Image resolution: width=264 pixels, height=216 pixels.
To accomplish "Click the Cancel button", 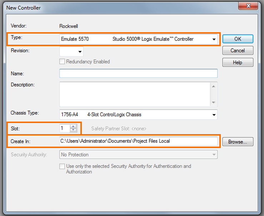I will [238, 50].
